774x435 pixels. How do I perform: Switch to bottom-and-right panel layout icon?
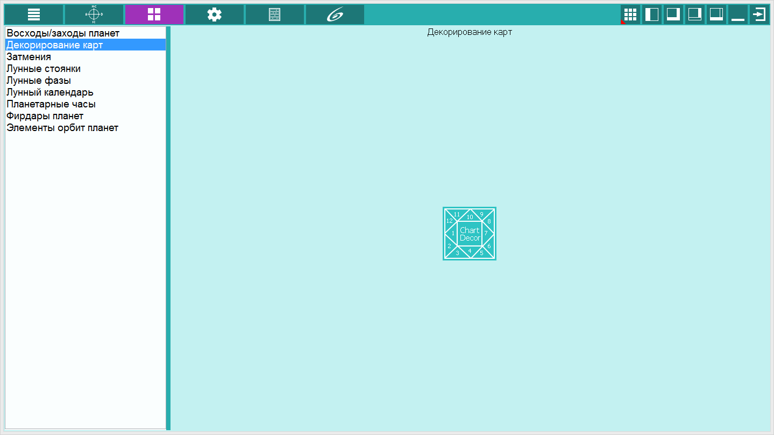click(673, 15)
